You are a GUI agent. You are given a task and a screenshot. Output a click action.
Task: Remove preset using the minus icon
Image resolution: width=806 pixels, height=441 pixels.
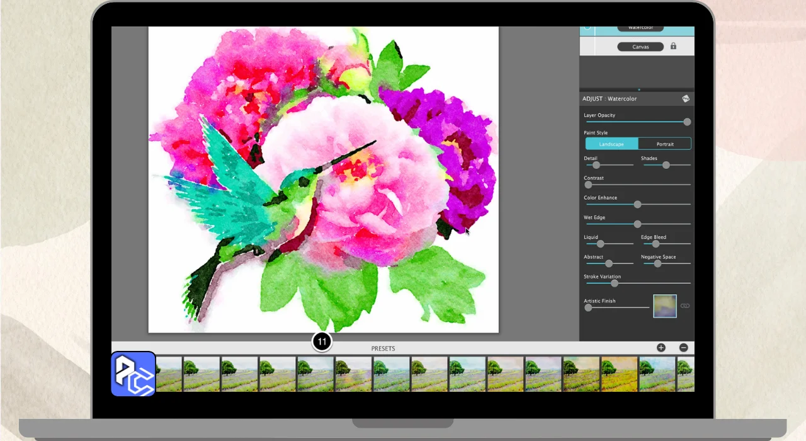click(x=683, y=348)
